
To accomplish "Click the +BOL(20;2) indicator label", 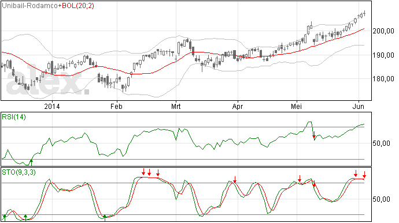I will click(76, 6).
